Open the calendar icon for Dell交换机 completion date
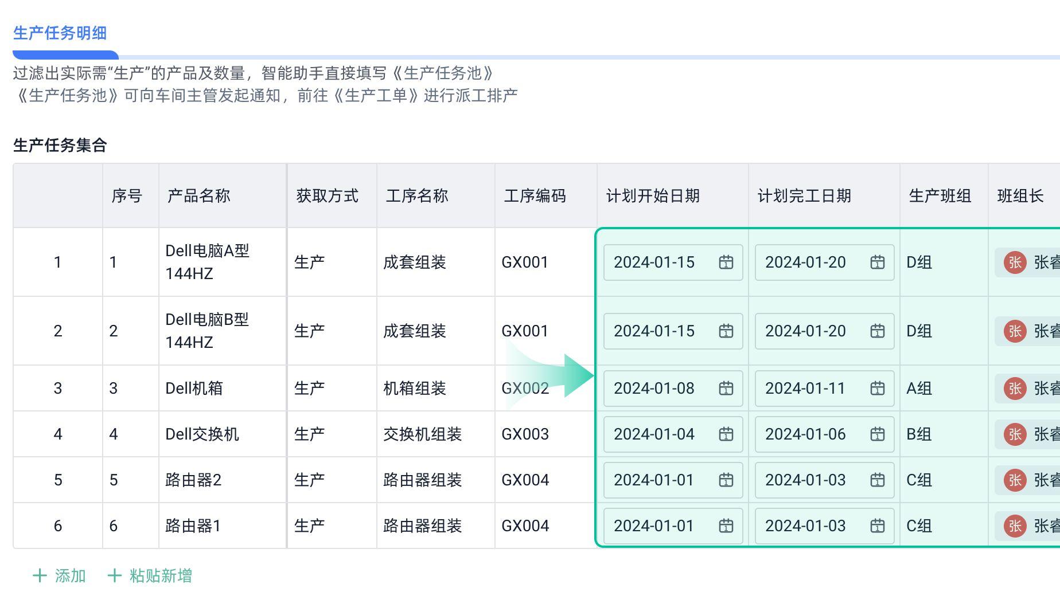Screen dimensions: 1060x596 coord(877,434)
